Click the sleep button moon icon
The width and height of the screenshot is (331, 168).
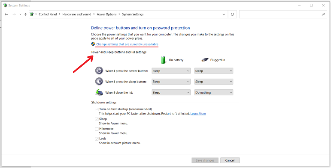99,81
